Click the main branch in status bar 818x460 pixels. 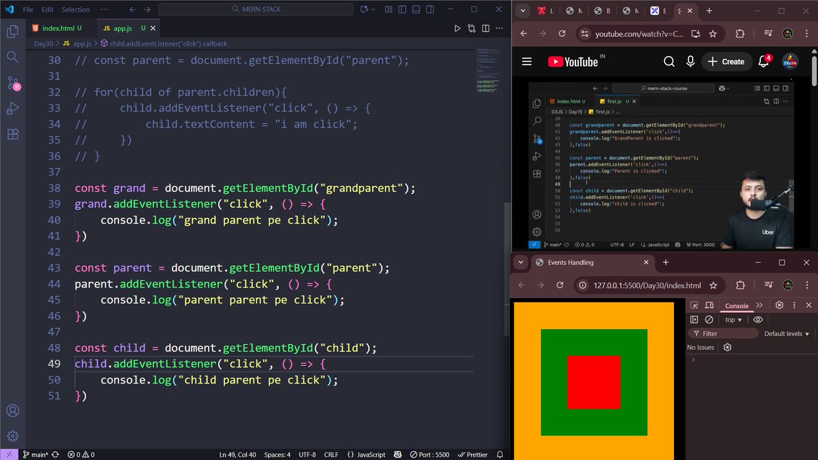(35, 455)
